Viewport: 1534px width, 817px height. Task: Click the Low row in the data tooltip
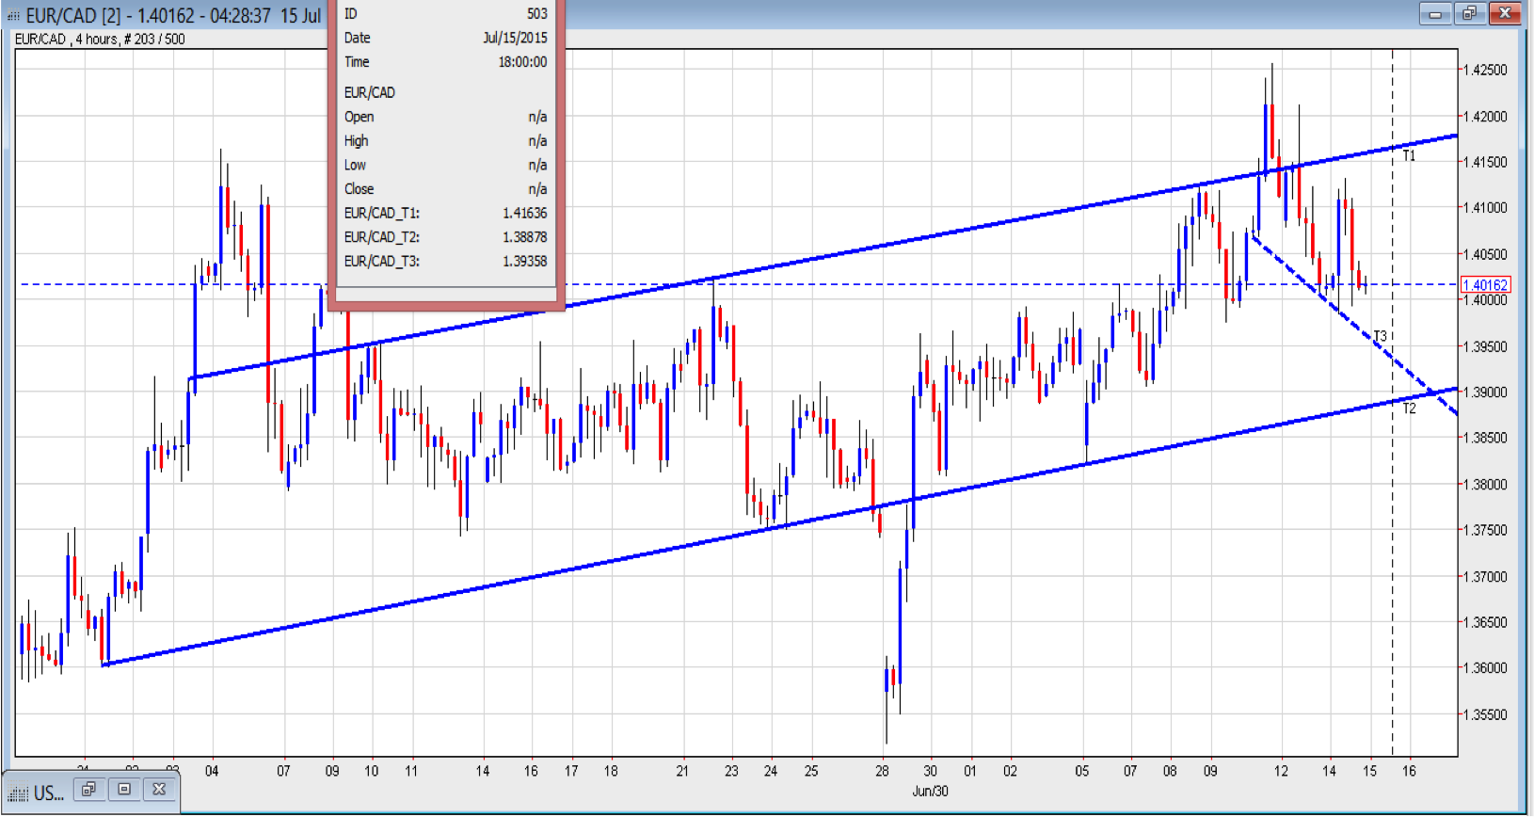445,165
